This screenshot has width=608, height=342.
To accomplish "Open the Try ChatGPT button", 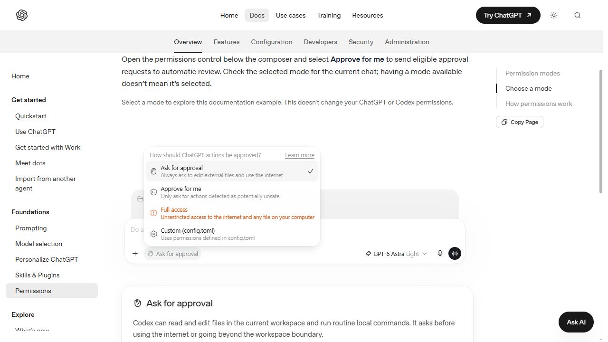I will 508,15.
